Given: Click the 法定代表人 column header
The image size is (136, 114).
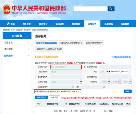Looking at the screenshot, I should [104, 104].
